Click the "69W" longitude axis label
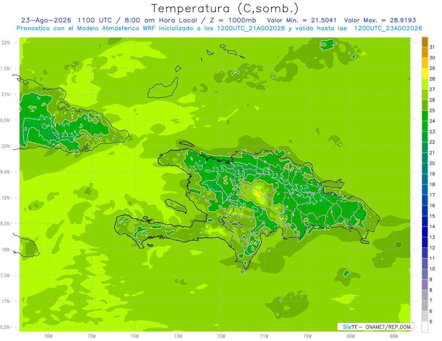 click(x=351, y=336)
